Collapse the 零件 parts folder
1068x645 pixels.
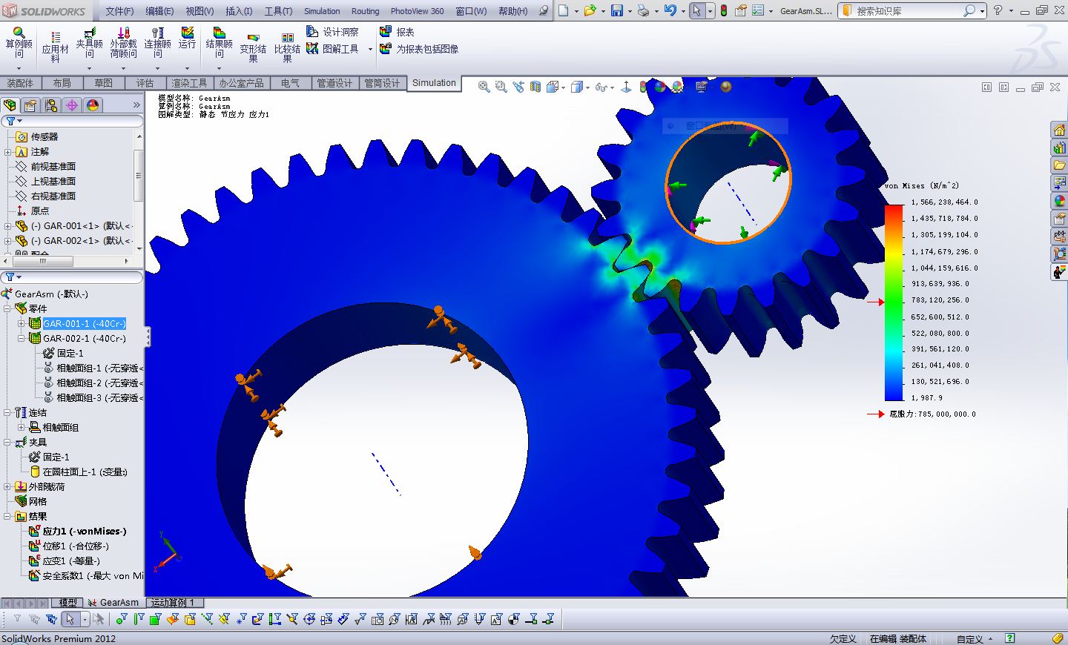click(x=8, y=308)
